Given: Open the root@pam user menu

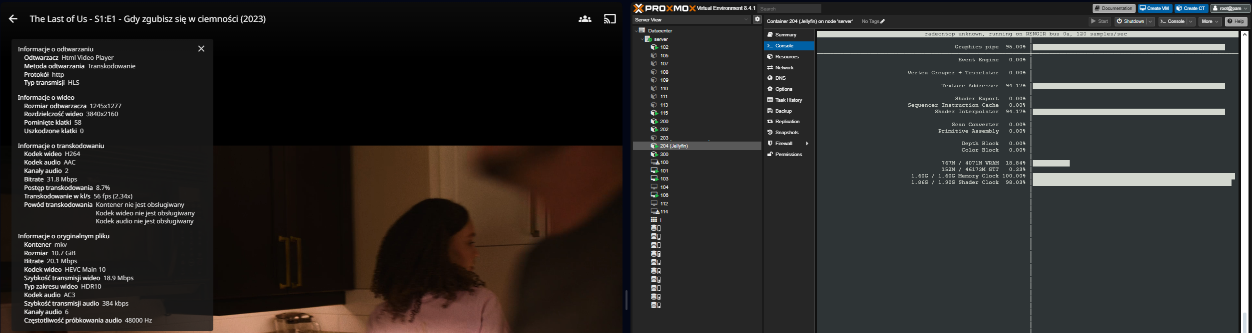Looking at the screenshot, I should pyautogui.click(x=1230, y=8).
